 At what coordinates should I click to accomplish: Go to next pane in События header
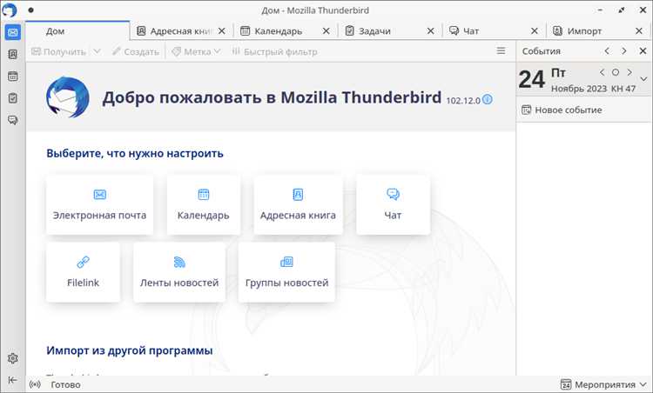pyautogui.click(x=624, y=50)
